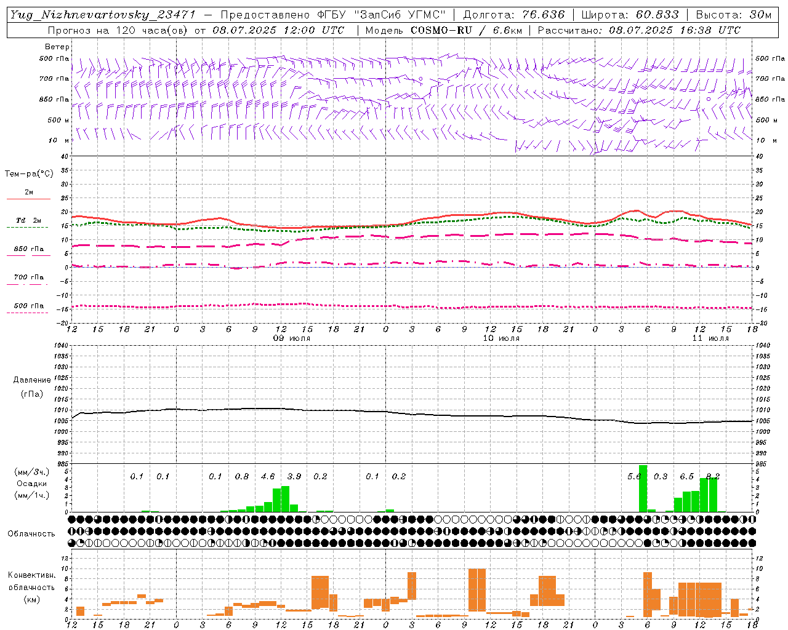Click the 'Рассчитано: 08.07.2025 16:38 UTC' timestamp

coord(639,30)
